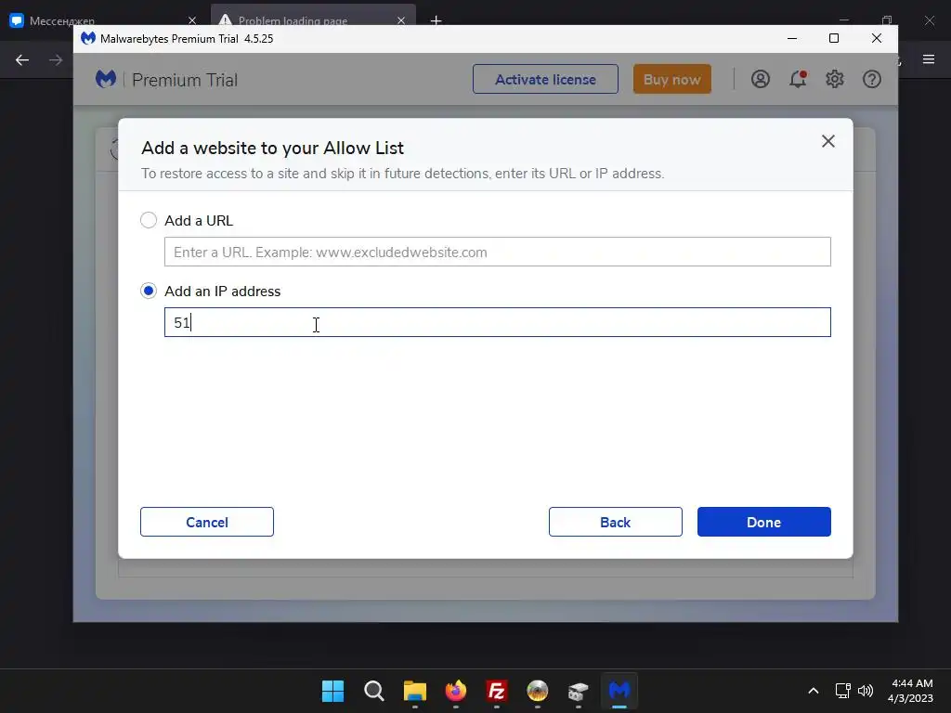
Task: Open the box-shaped taskbar application icon
Action: coord(578,691)
